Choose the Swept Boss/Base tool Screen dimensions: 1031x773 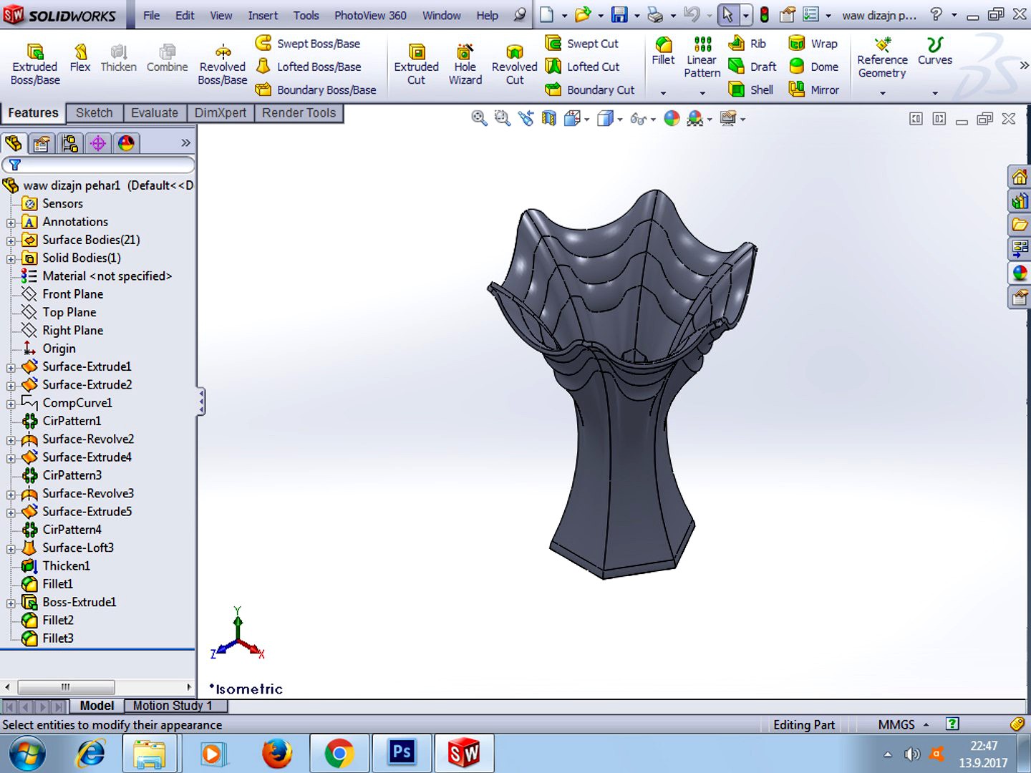click(308, 44)
